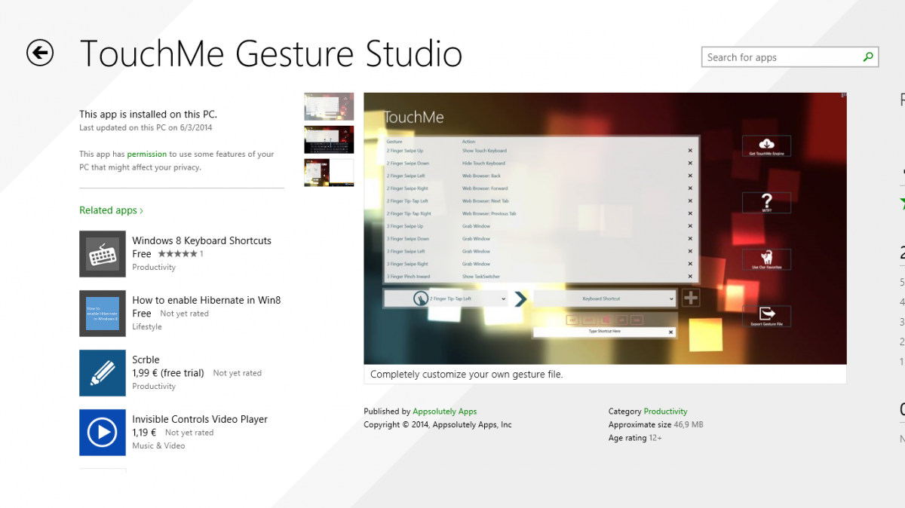Open the Productivity category link
This screenshot has width=905, height=508.
(665, 412)
